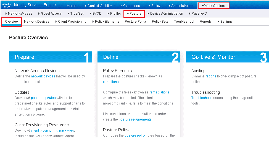Viewport: 269px width, 141px height.
Task: Click the 'Identity Services Engine' title
Action: [x=35, y=5]
